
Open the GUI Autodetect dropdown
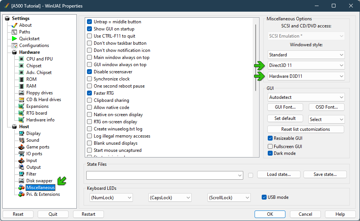point(306,97)
